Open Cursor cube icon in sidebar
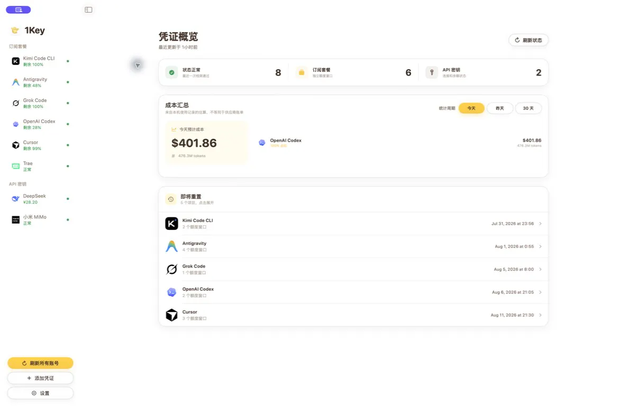The height and width of the screenshot is (406, 629). click(16, 145)
